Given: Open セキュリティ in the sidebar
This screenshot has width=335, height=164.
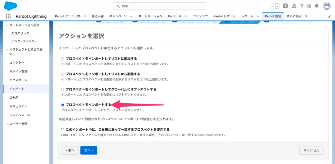Looking at the screenshot, I should pos(18,106).
